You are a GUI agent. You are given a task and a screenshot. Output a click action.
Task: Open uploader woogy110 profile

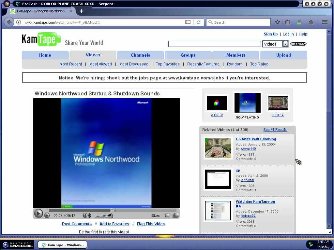pos(248,149)
